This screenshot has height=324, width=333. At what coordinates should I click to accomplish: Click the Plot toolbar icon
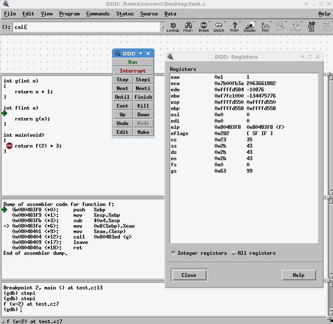click(265, 27)
